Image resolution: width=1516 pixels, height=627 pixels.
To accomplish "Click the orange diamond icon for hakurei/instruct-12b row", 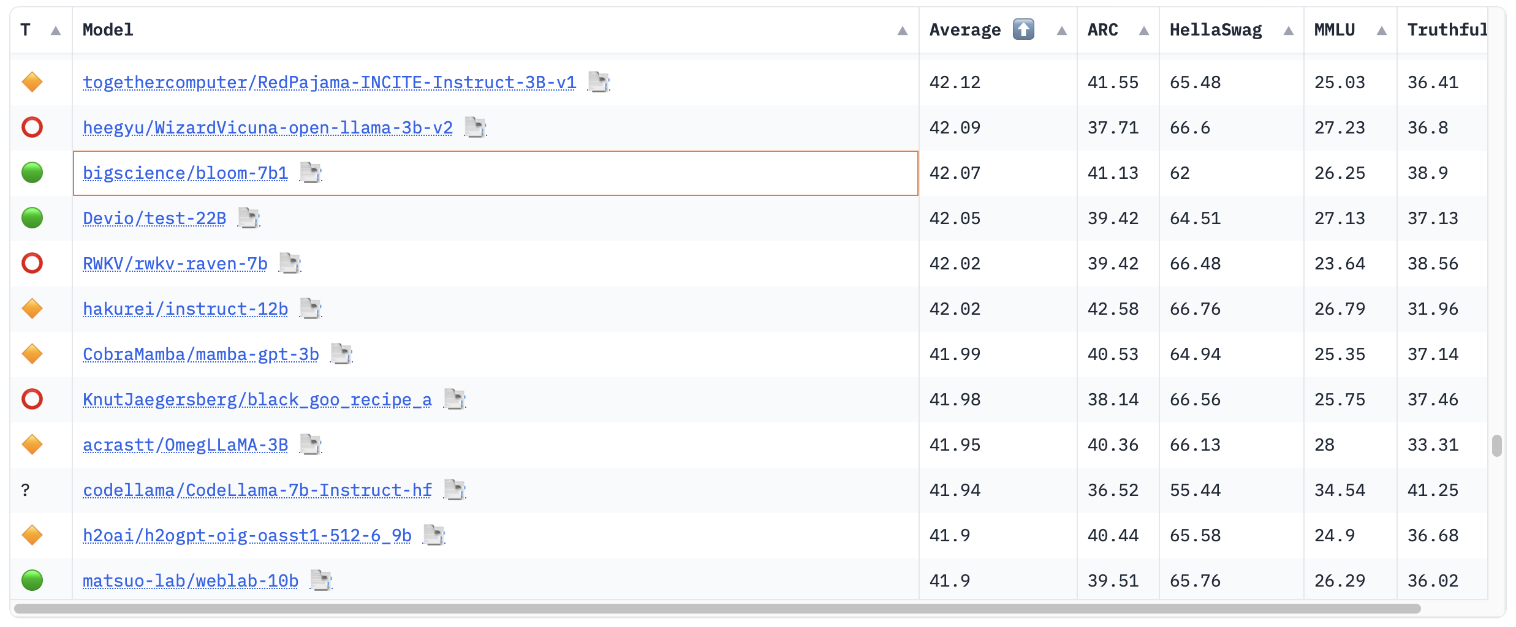I will click(32, 309).
